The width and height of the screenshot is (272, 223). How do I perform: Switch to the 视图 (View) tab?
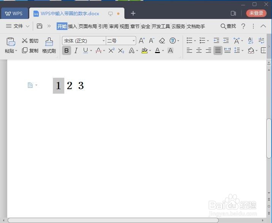pyautogui.click(x=124, y=26)
